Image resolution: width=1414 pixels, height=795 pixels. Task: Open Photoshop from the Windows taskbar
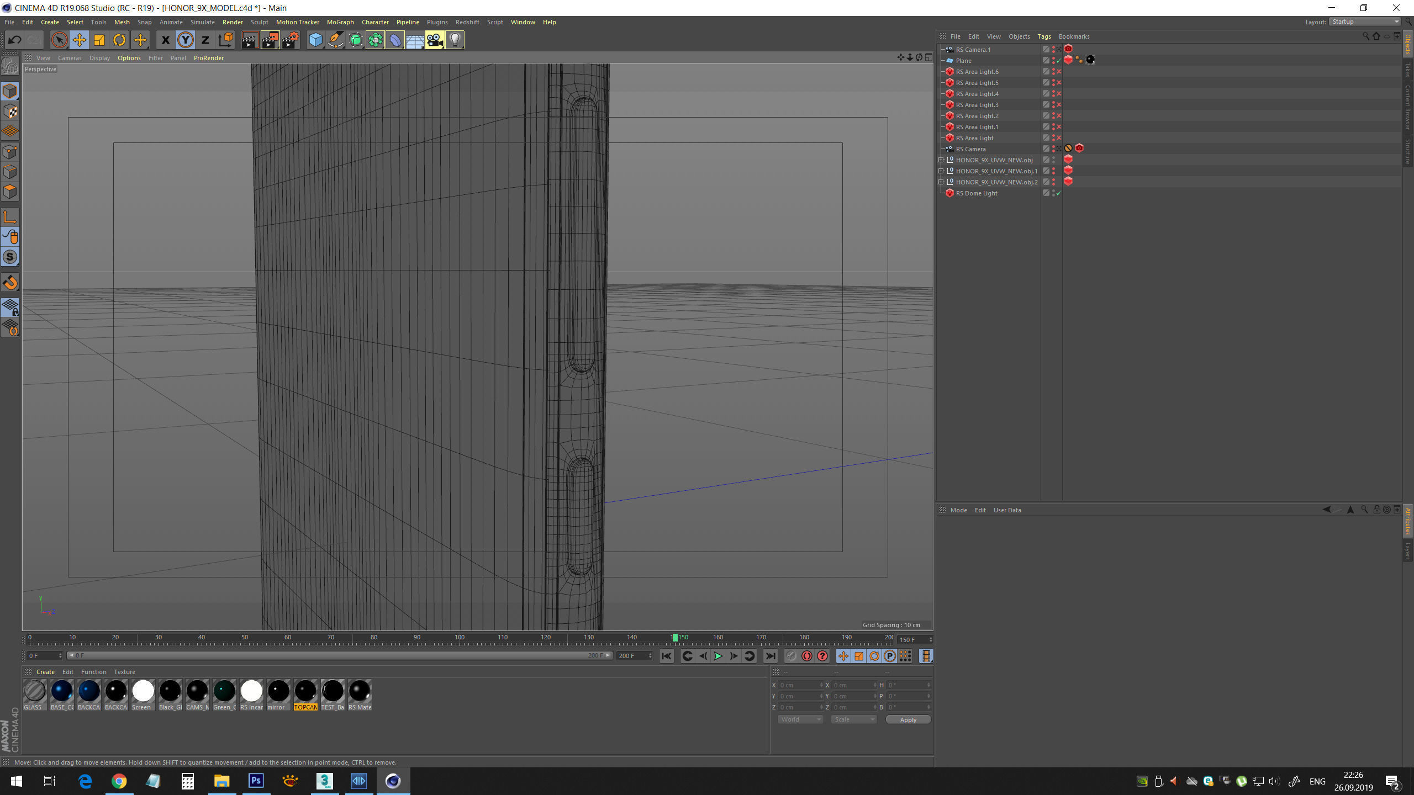256,781
